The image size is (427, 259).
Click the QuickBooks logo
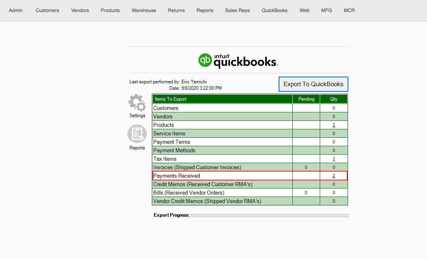238,60
